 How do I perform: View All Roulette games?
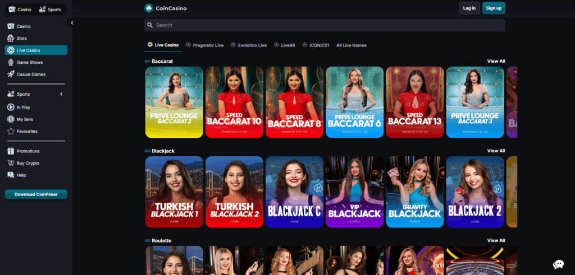coord(496,241)
